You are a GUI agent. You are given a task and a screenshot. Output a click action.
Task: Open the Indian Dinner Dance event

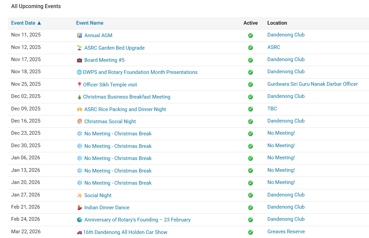point(107,207)
